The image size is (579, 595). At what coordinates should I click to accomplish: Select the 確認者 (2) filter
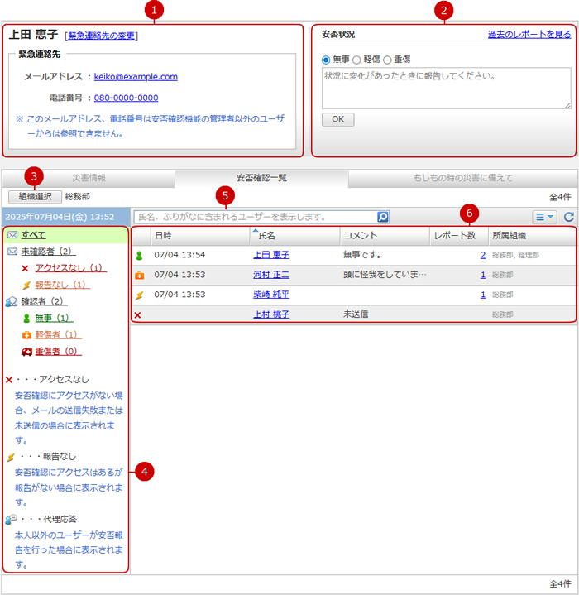tap(44, 302)
